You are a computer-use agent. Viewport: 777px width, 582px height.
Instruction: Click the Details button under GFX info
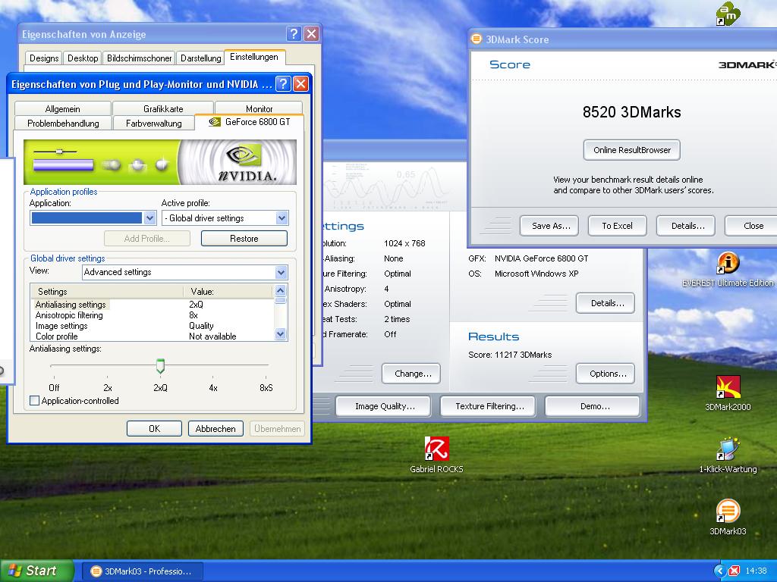pyautogui.click(x=606, y=303)
